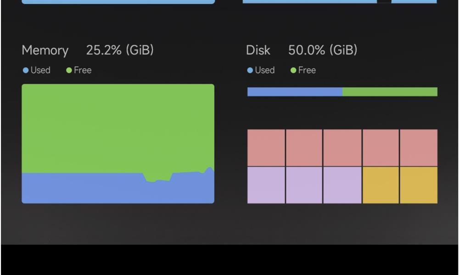
Task: Click the blue Used dot under Memory
Action: pos(25,70)
